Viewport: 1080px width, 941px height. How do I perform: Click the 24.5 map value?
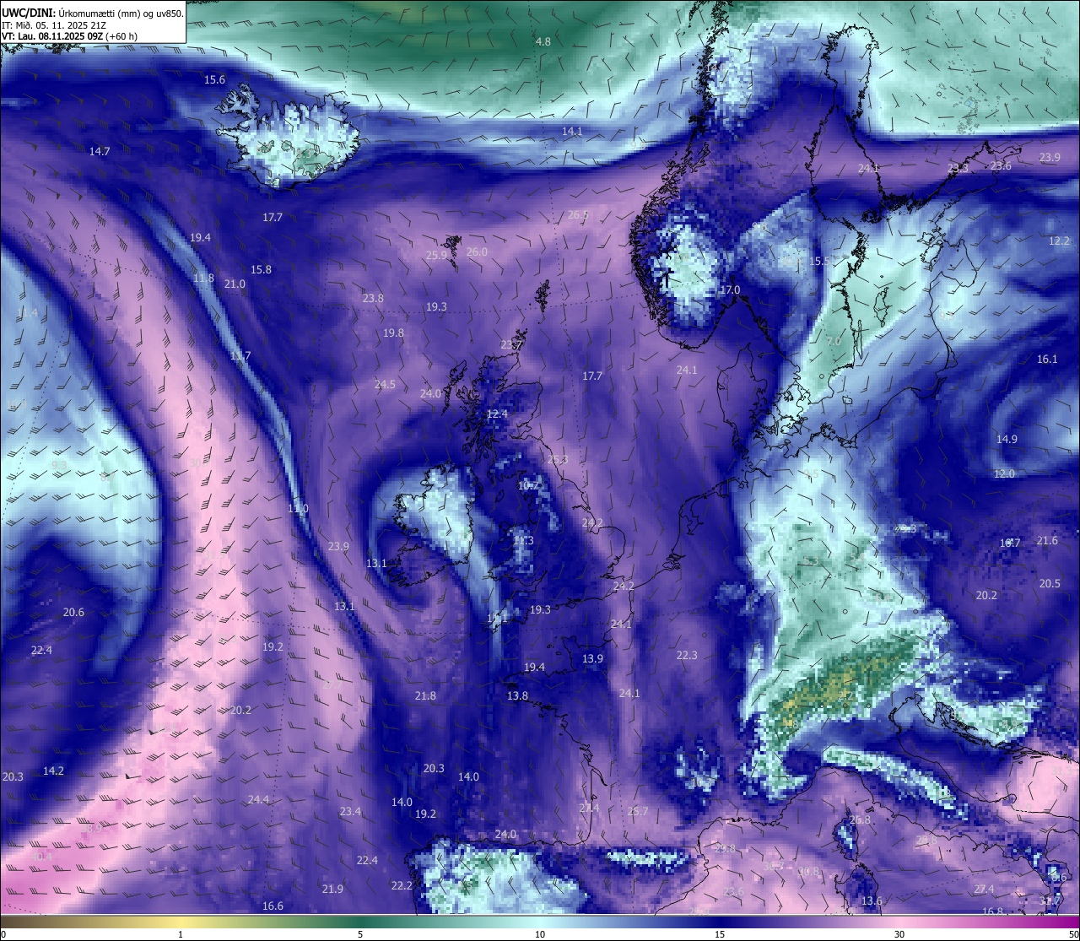(x=385, y=384)
